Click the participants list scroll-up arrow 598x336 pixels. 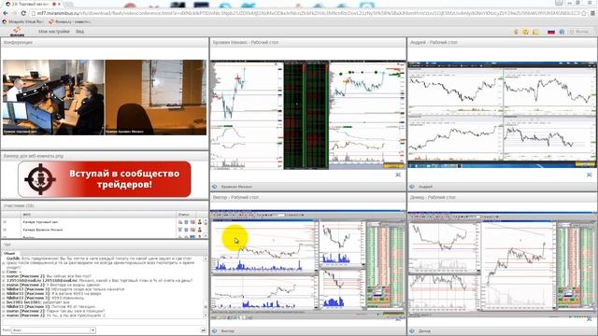[206, 221]
